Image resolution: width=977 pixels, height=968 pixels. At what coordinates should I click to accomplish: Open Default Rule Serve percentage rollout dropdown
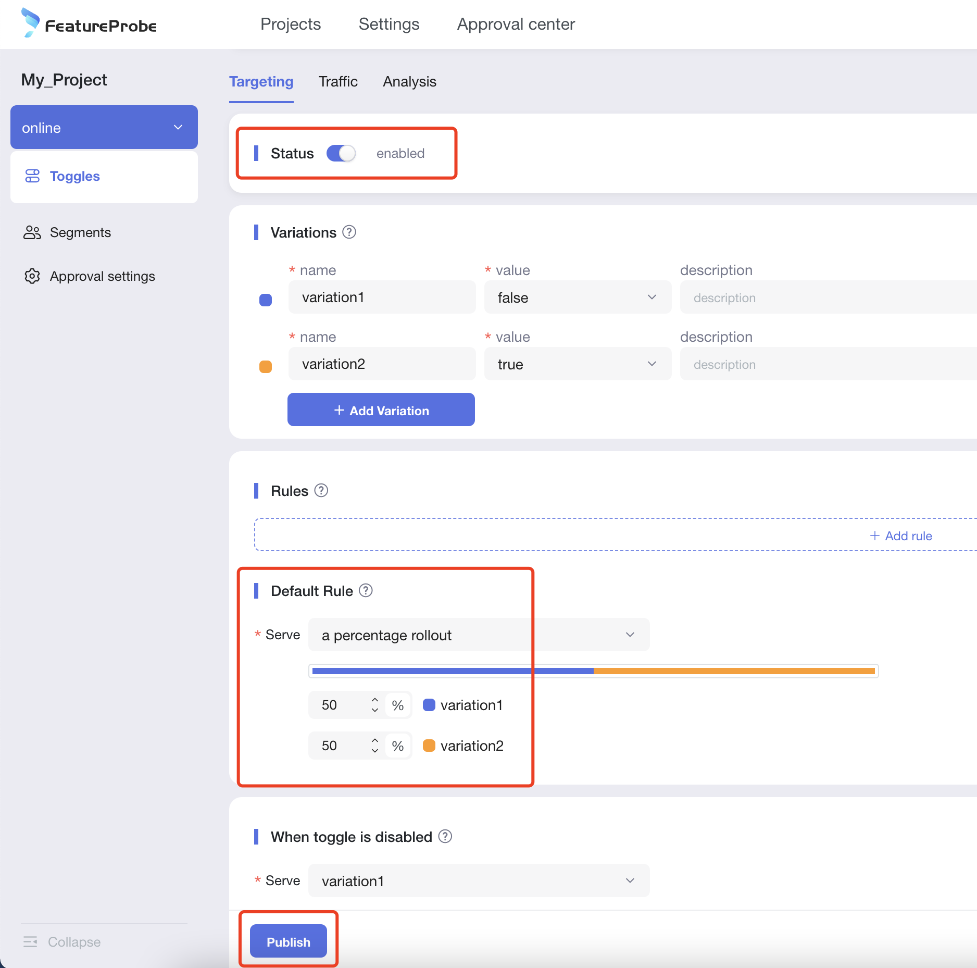[x=479, y=635]
